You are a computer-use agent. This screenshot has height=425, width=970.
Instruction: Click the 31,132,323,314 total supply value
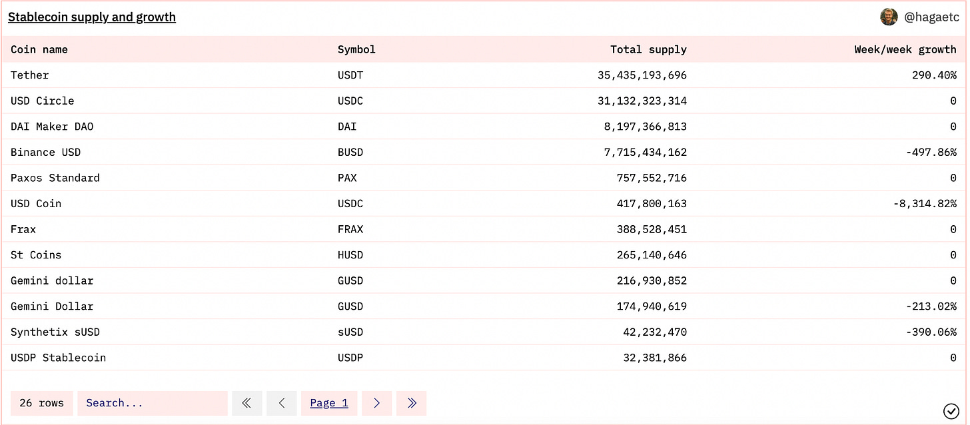[x=642, y=101]
